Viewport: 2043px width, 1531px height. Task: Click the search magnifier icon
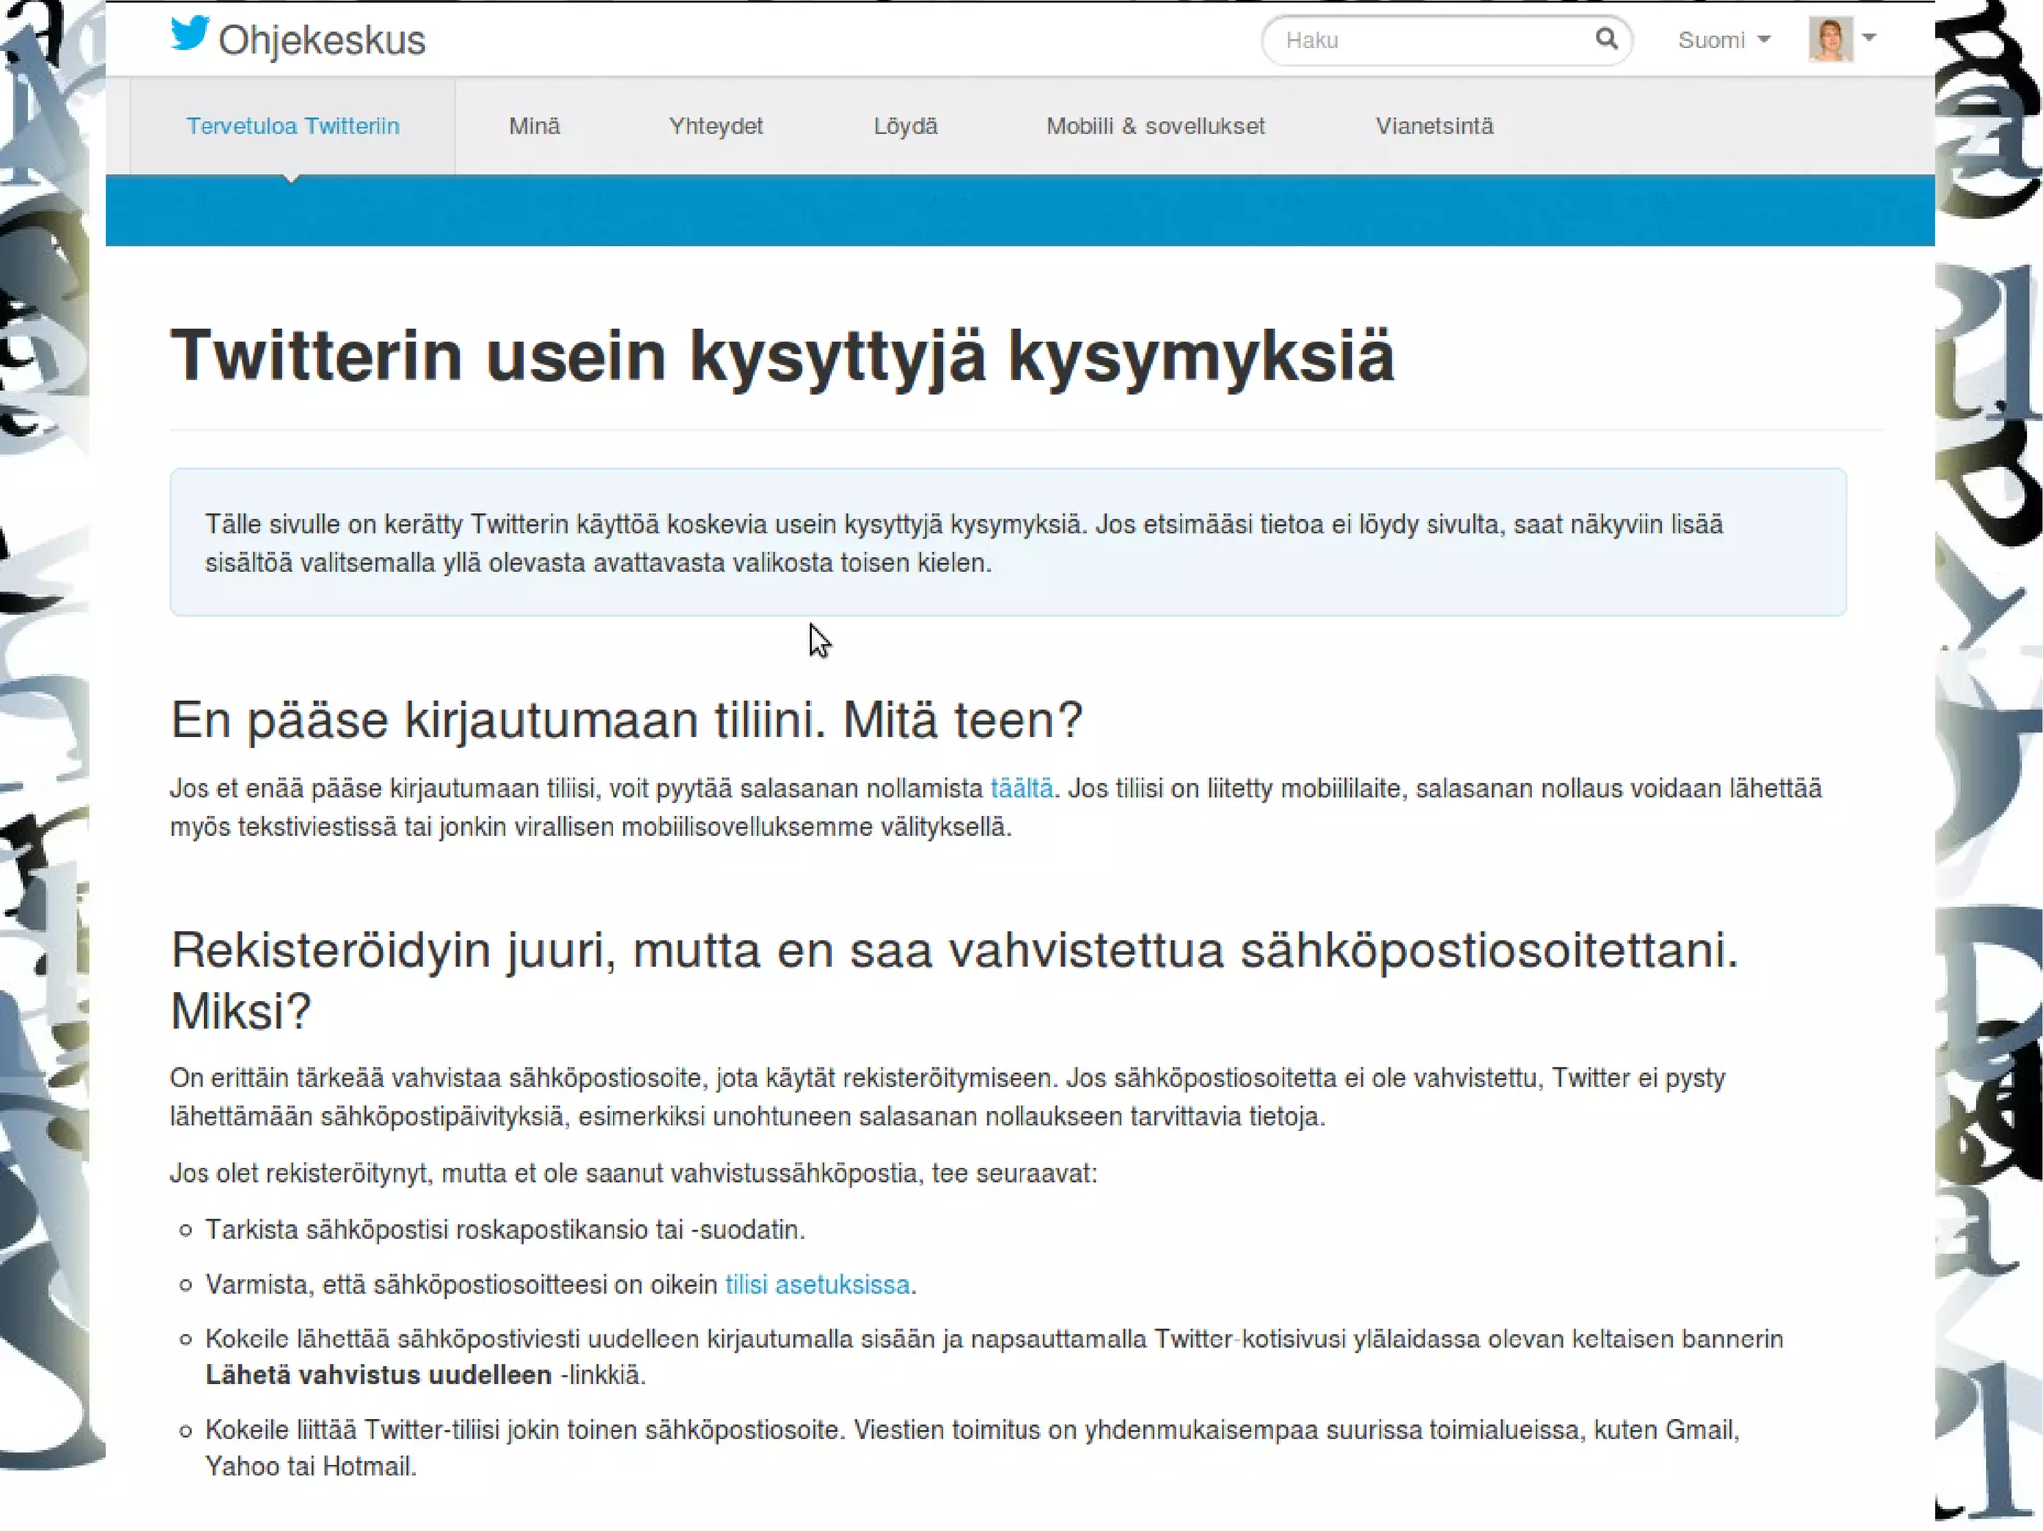1605,39
